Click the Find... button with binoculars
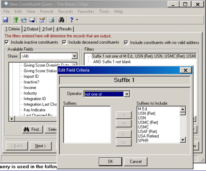Image resolution: width=206 pixels, height=171 pixels. (x=33, y=129)
